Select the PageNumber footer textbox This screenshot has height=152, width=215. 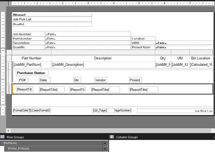(x=123, y=110)
